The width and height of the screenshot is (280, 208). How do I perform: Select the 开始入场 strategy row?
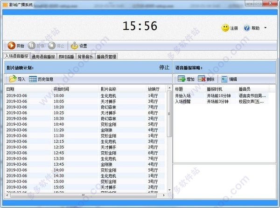[221, 96]
